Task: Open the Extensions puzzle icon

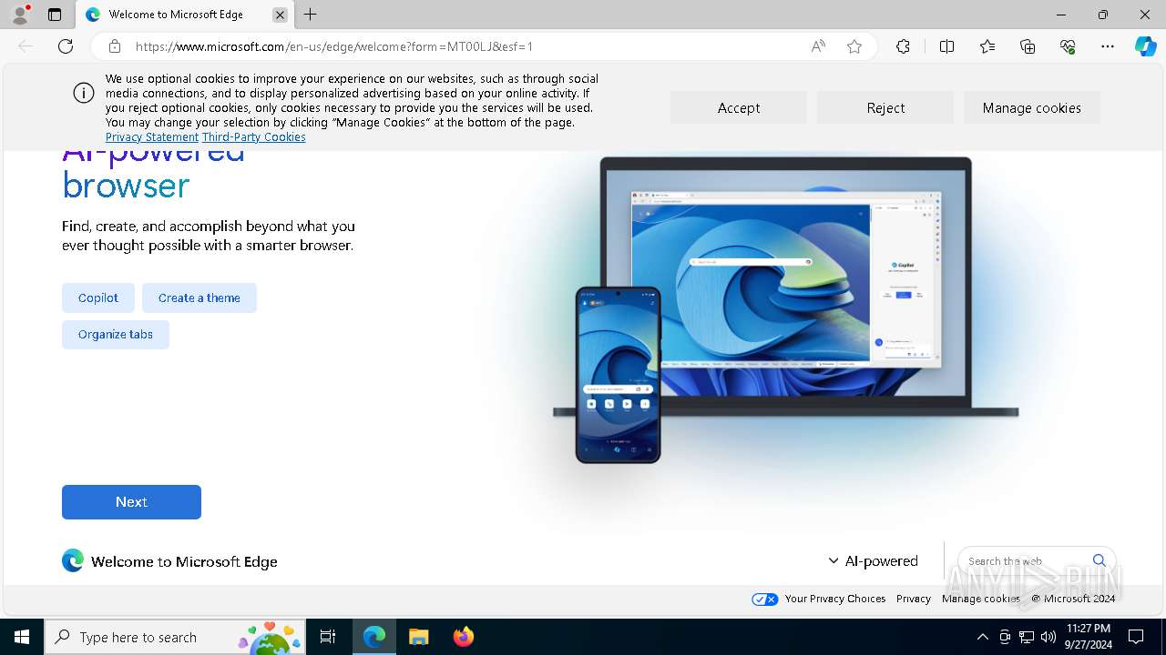Action: (903, 46)
